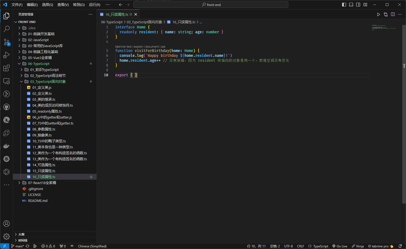406x249 pixels.
Task: Click the Run Code play button
Action: coord(378,14)
